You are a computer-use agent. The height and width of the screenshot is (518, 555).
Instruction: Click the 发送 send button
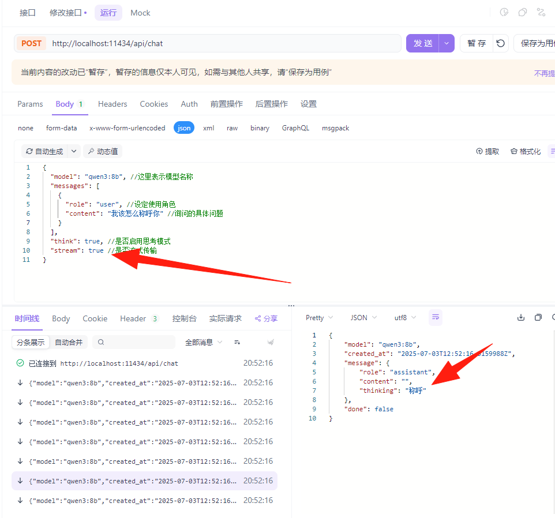click(423, 43)
